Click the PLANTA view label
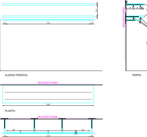 pos(10,111)
